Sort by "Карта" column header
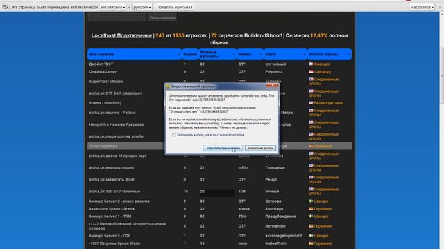444x249 pixels. (x=285, y=54)
